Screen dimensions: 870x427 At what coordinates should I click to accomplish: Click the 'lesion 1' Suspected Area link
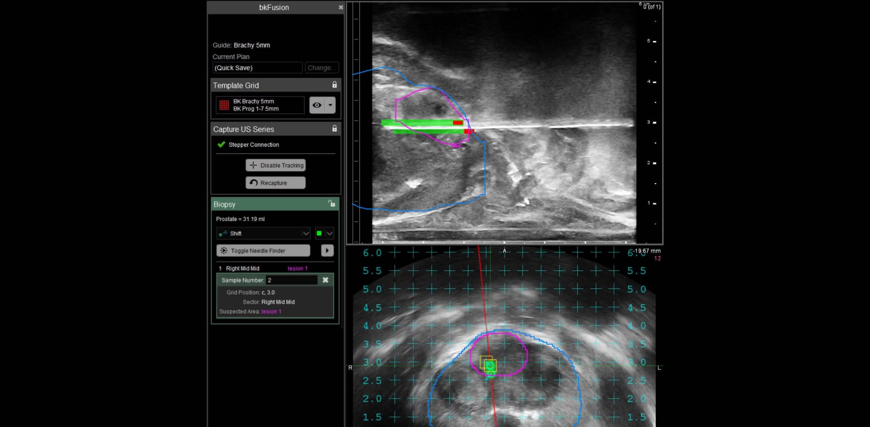pos(271,311)
